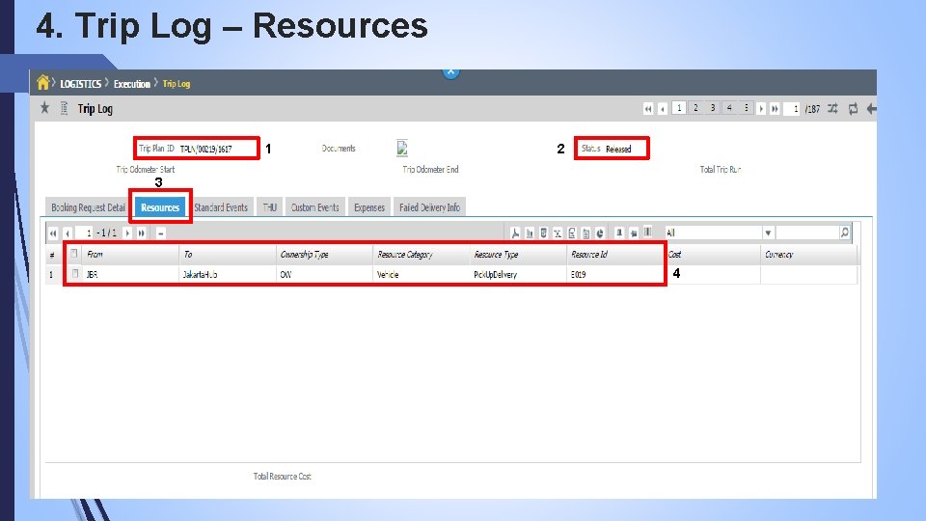Click the CSV export icon in grid toolbar
Screen dimensions: 926x521
[x=572, y=233]
